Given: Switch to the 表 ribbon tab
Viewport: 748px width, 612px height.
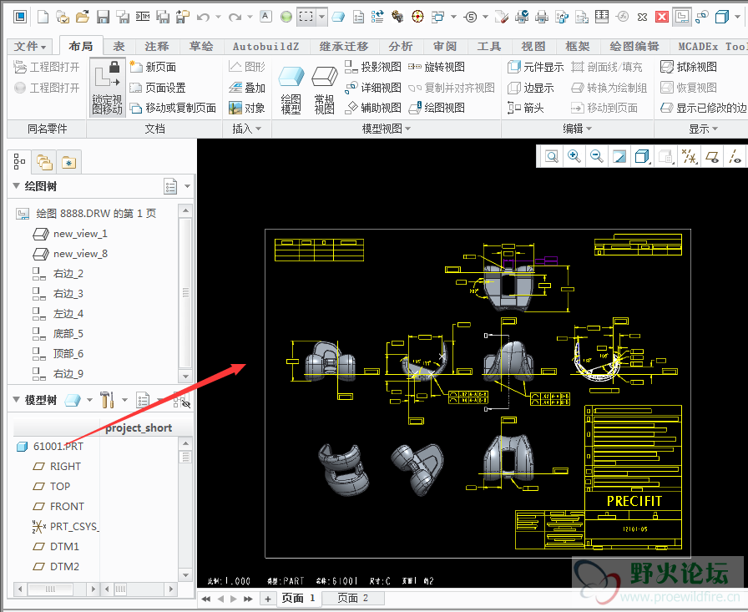Looking at the screenshot, I should click(x=119, y=46).
